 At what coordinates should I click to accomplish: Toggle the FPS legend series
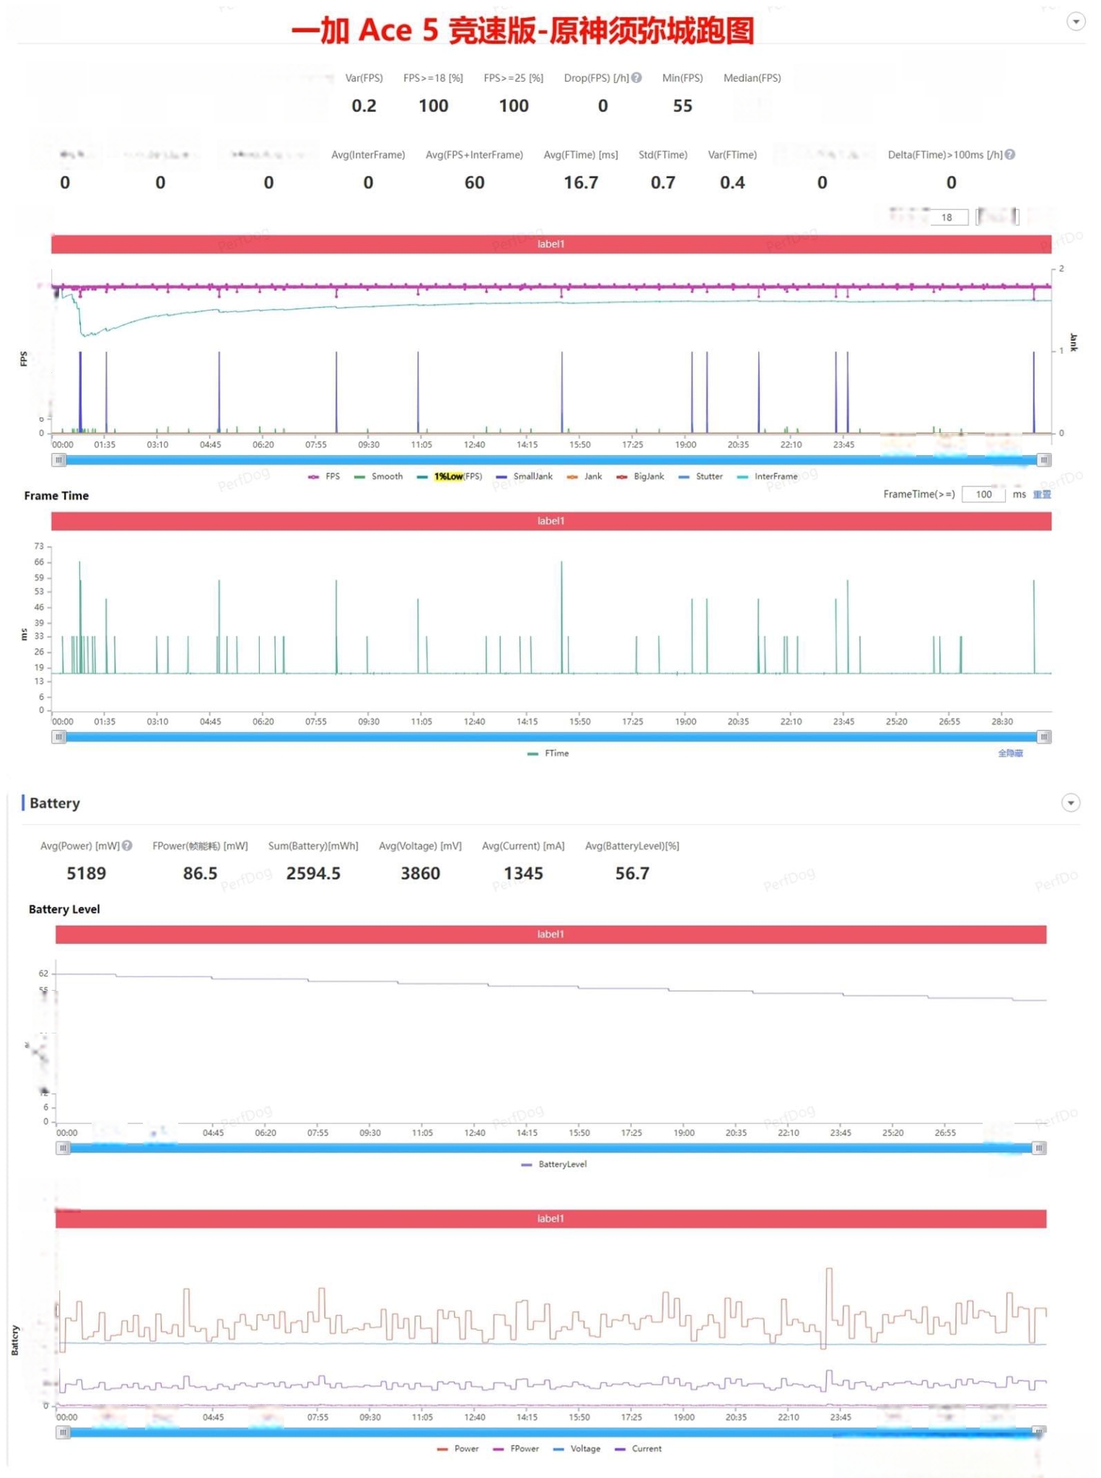pos(324,476)
